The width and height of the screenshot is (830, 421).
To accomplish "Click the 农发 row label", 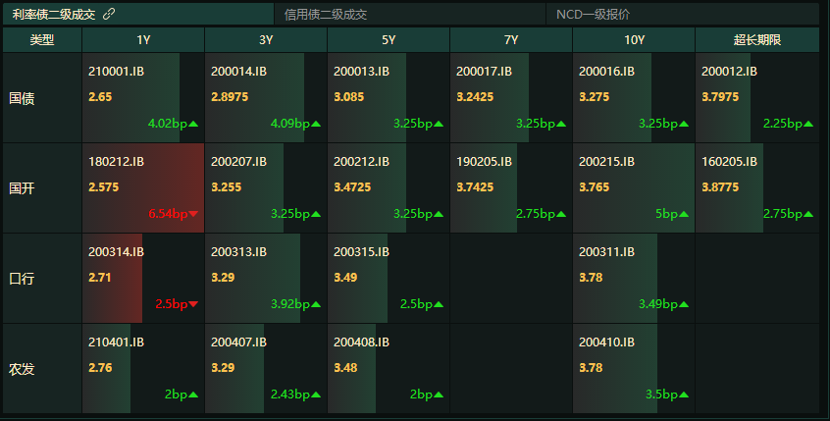I will (22, 369).
